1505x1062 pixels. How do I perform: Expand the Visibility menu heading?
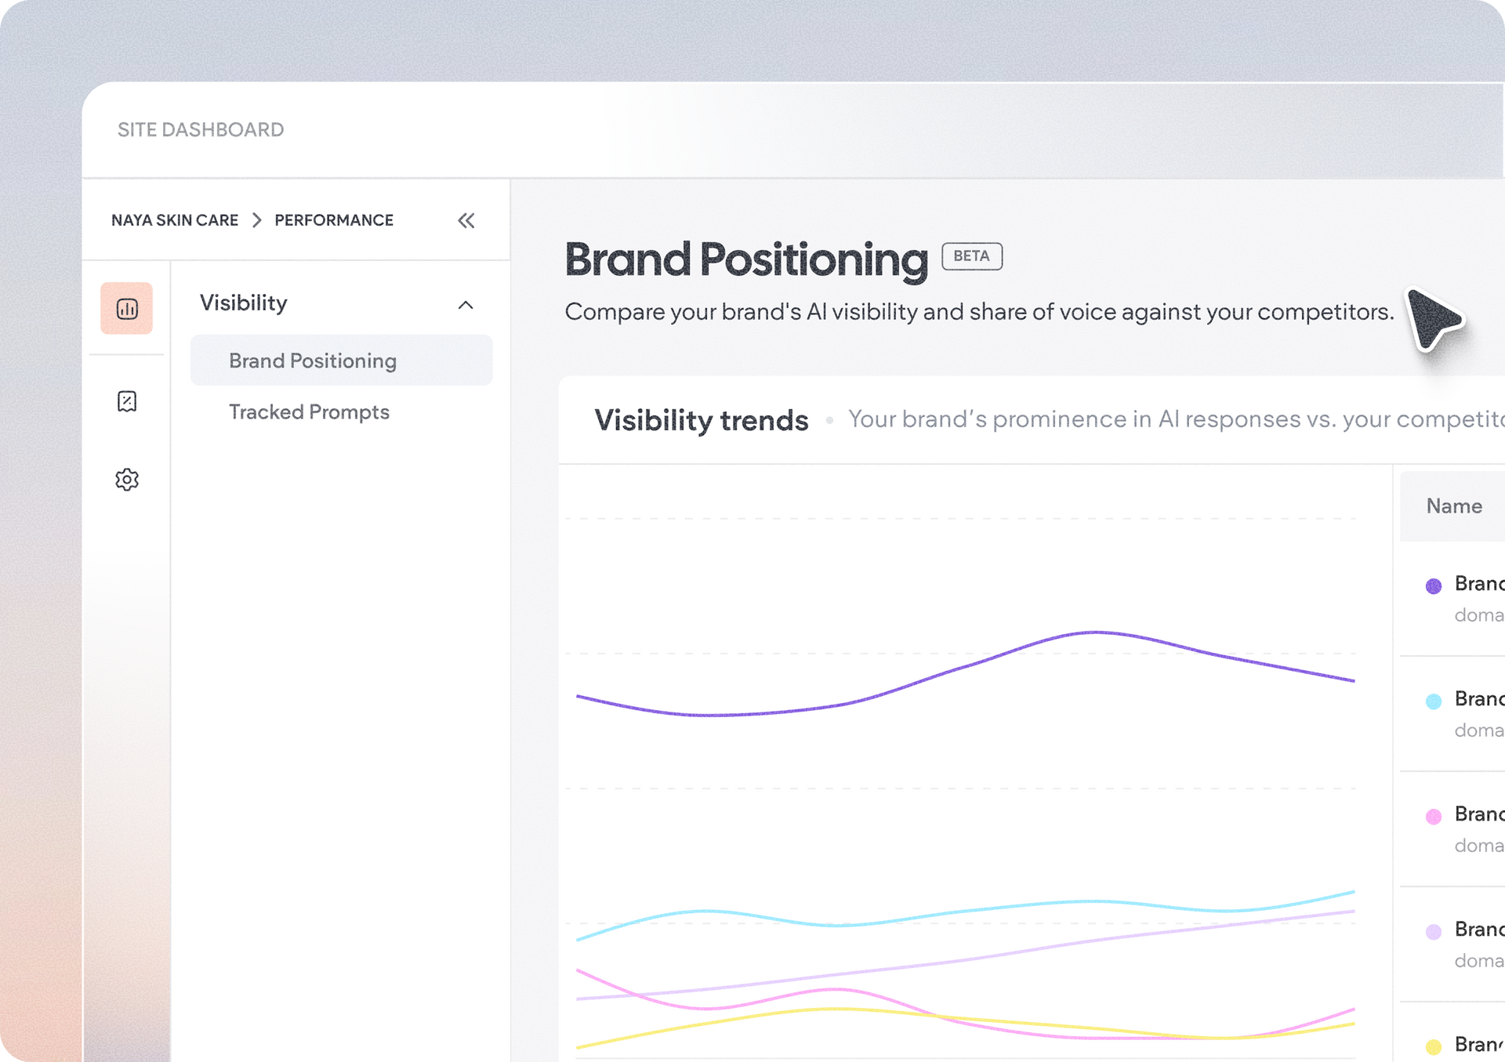tap(244, 303)
